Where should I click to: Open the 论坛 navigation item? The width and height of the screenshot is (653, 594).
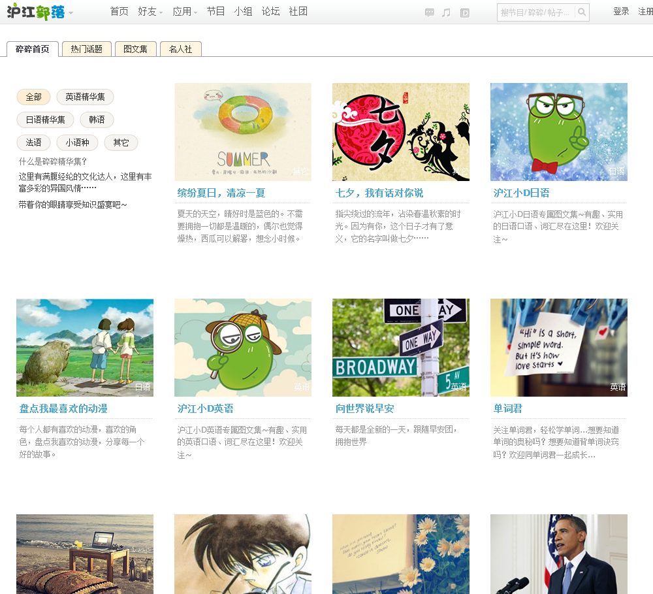click(x=271, y=11)
